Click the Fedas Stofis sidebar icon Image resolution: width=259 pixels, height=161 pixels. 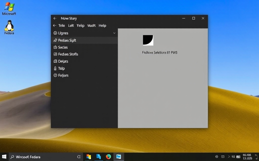pos(55,54)
